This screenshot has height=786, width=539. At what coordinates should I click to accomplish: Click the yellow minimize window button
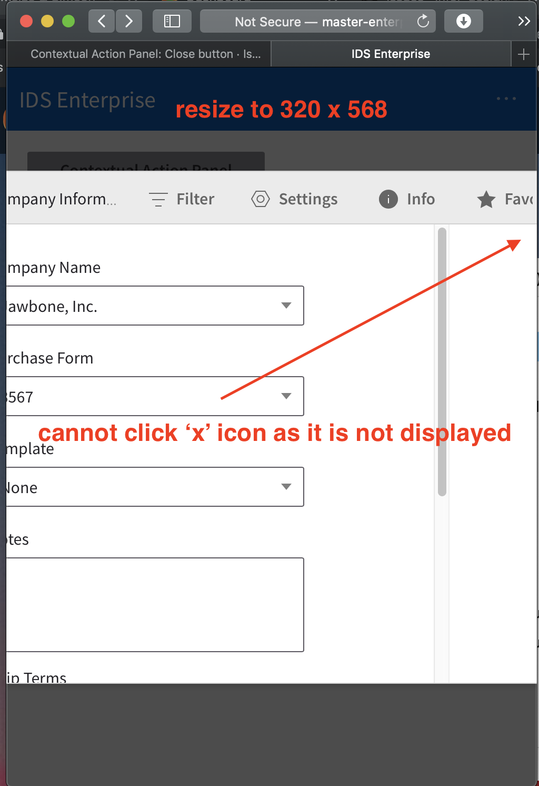click(47, 21)
